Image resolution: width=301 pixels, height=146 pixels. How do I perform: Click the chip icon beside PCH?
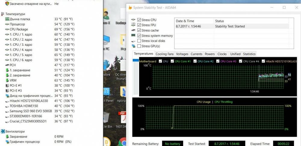point(7,65)
